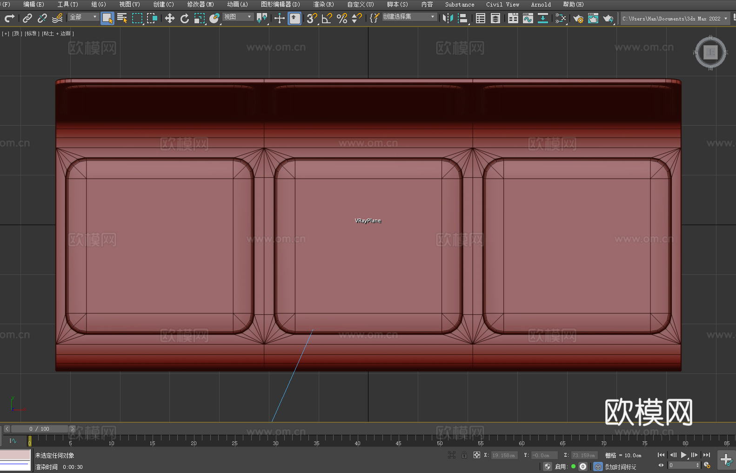Select the Rotate tool
736x473 pixels.
(185, 18)
